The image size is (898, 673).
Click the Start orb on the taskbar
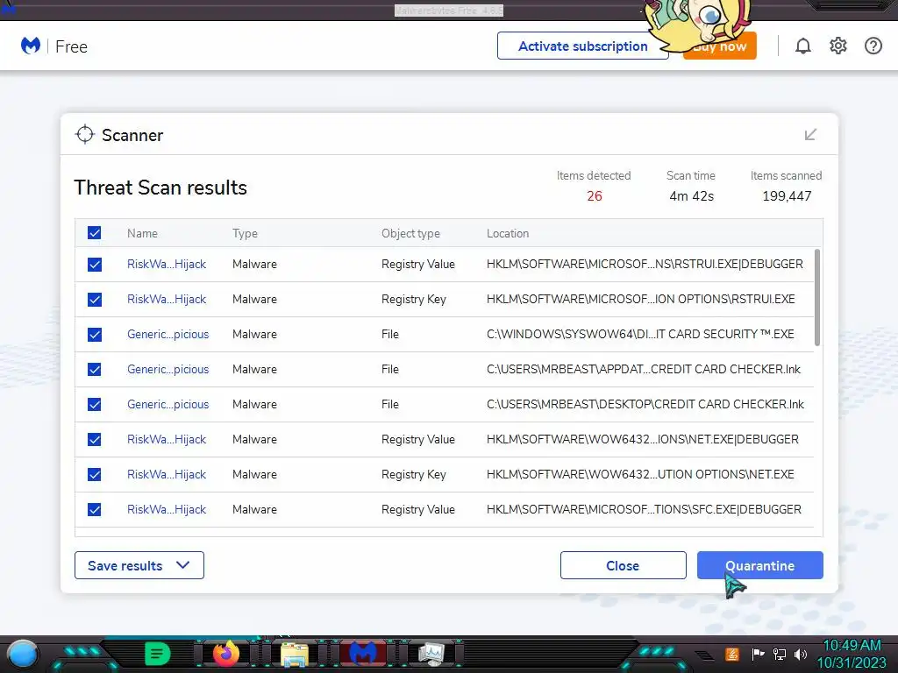click(x=23, y=654)
